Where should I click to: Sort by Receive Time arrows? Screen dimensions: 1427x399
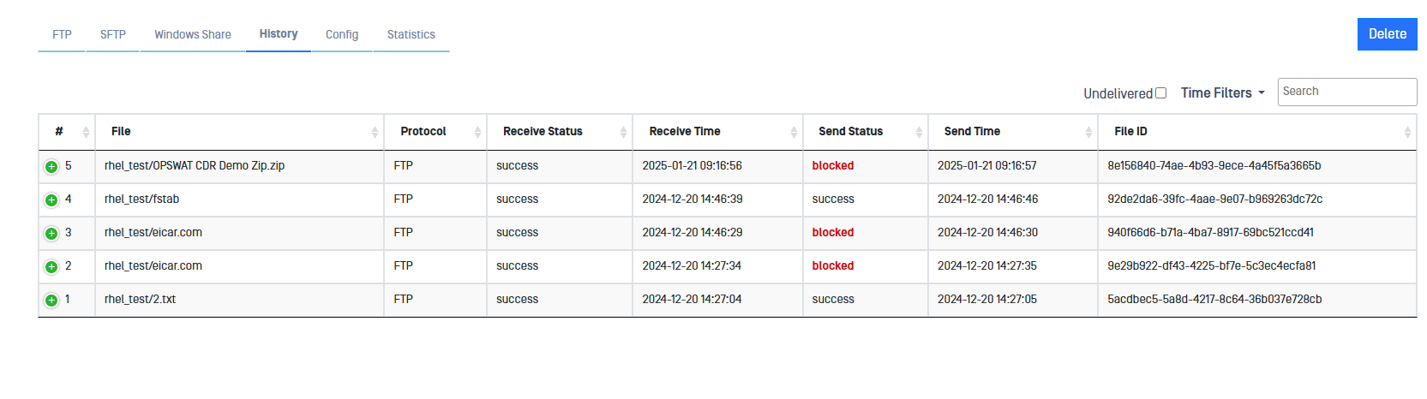[x=794, y=132]
